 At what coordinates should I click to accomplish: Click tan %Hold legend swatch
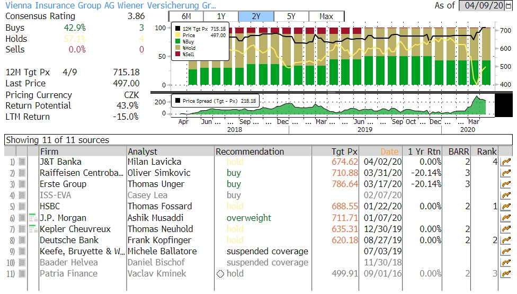click(x=178, y=48)
